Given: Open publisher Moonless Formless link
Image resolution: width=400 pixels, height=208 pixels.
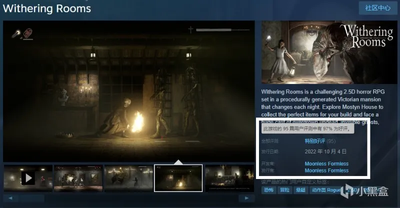Looking at the screenshot, I should pos(326,170).
